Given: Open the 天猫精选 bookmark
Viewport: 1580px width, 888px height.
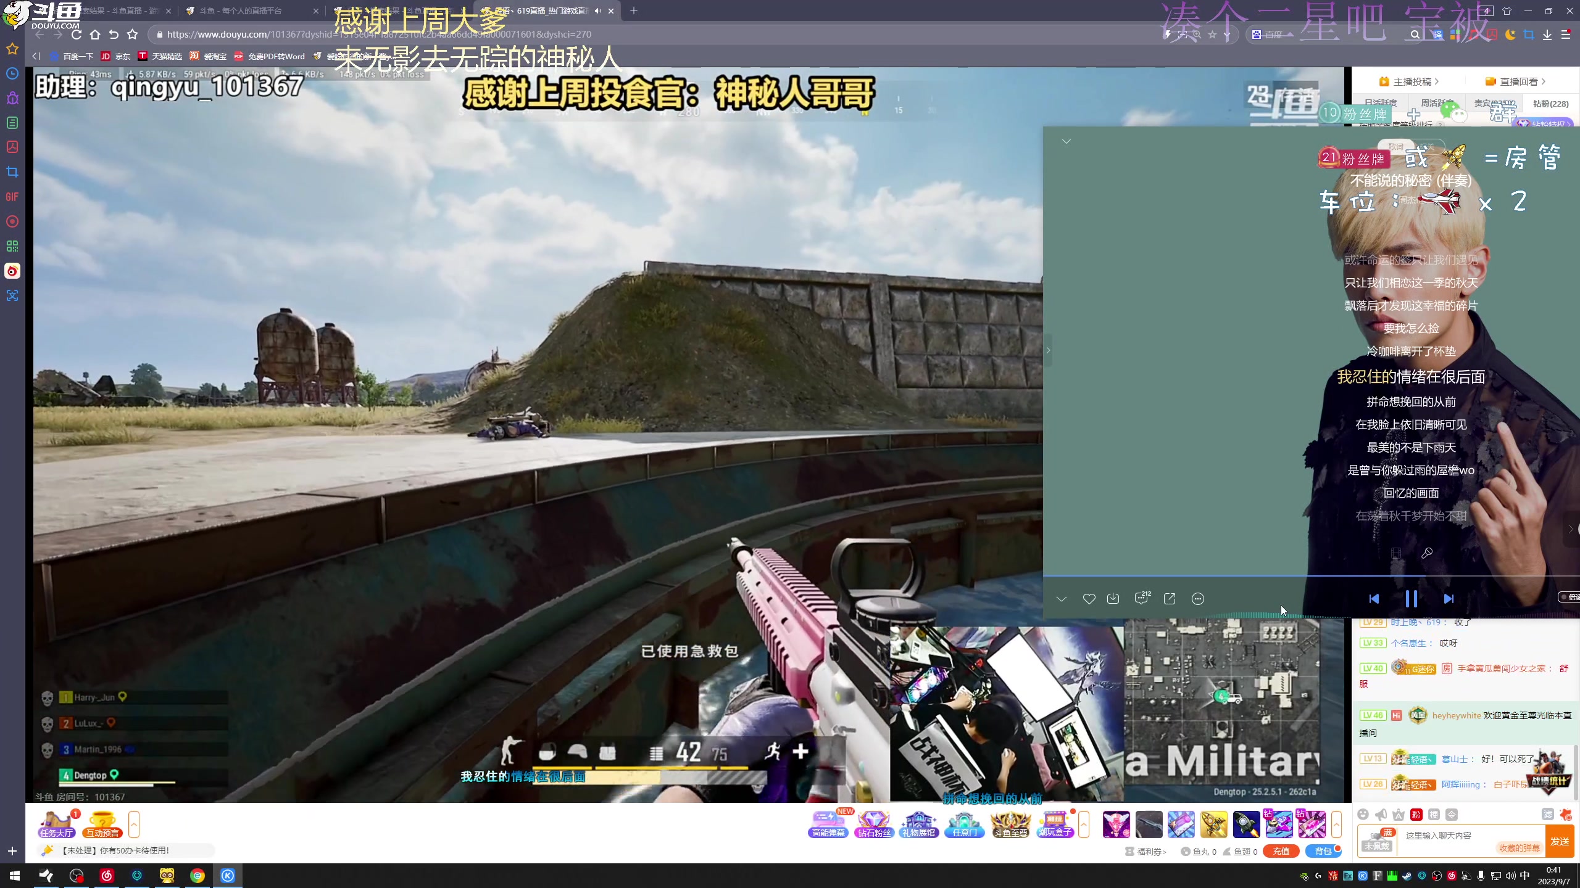Looking at the screenshot, I should [160, 56].
